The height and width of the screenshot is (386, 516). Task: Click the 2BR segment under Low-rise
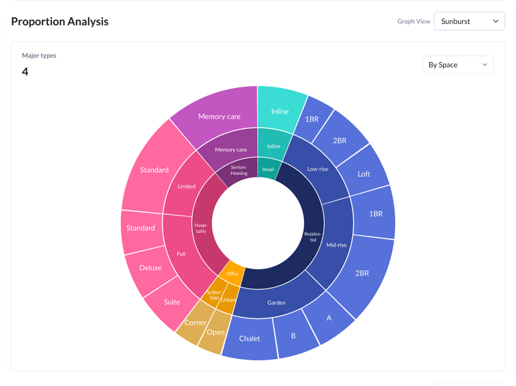[340, 140]
